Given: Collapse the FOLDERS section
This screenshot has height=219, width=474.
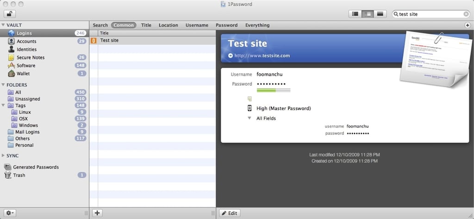Looking at the screenshot, I should [3, 85].
